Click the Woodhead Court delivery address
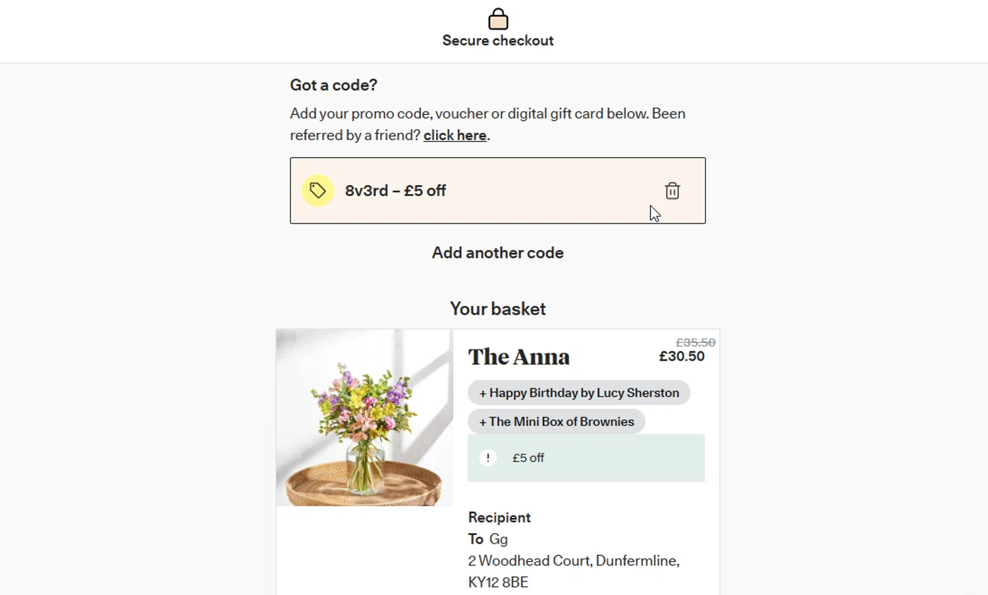Viewport: 988px width, 595px height. click(x=573, y=561)
